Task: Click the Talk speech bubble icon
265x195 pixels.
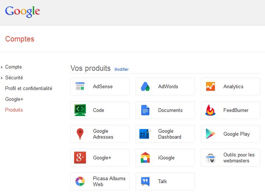Action: coord(145,181)
